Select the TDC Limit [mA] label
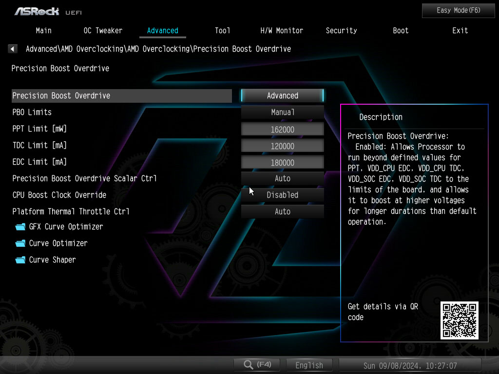This screenshot has height=374, width=499. [39, 145]
